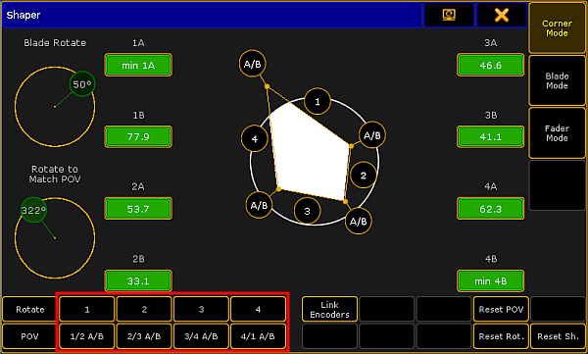Click the Blade Rotate 50° knob

click(x=82, y=84)
